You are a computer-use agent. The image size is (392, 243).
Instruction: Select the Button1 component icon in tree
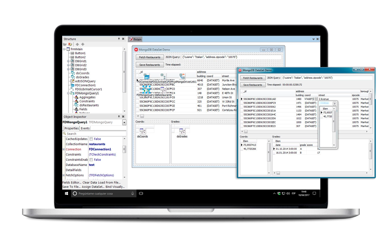point(72,53)
